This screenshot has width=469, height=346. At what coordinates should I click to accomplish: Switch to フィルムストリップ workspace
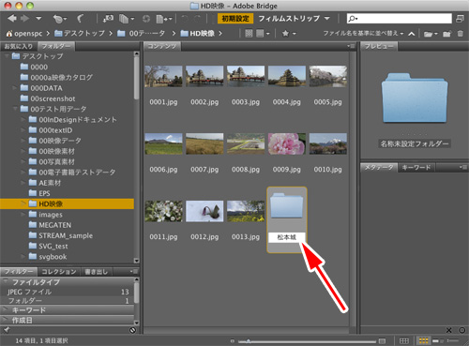[x=289, y=19]
